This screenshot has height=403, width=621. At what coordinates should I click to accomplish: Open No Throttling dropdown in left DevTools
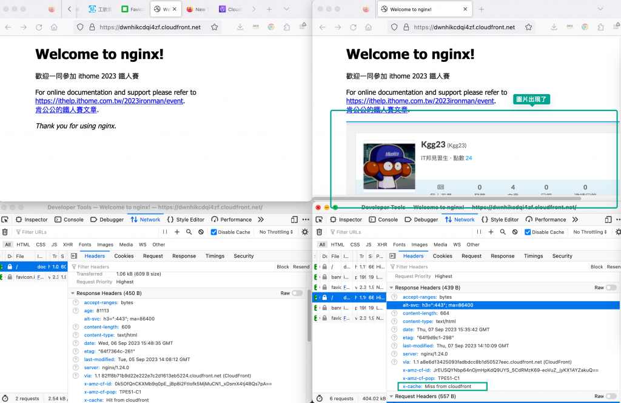(x=276, y=232)
